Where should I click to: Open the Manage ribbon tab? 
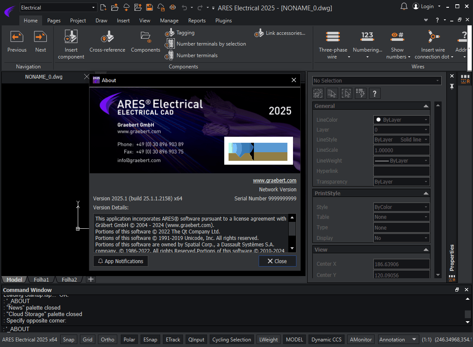169,21
